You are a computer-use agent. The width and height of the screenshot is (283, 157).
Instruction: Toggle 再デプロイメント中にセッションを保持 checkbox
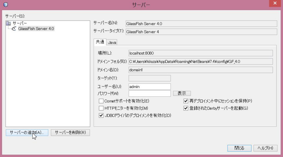pyautogui.click(x=186, y=101)
